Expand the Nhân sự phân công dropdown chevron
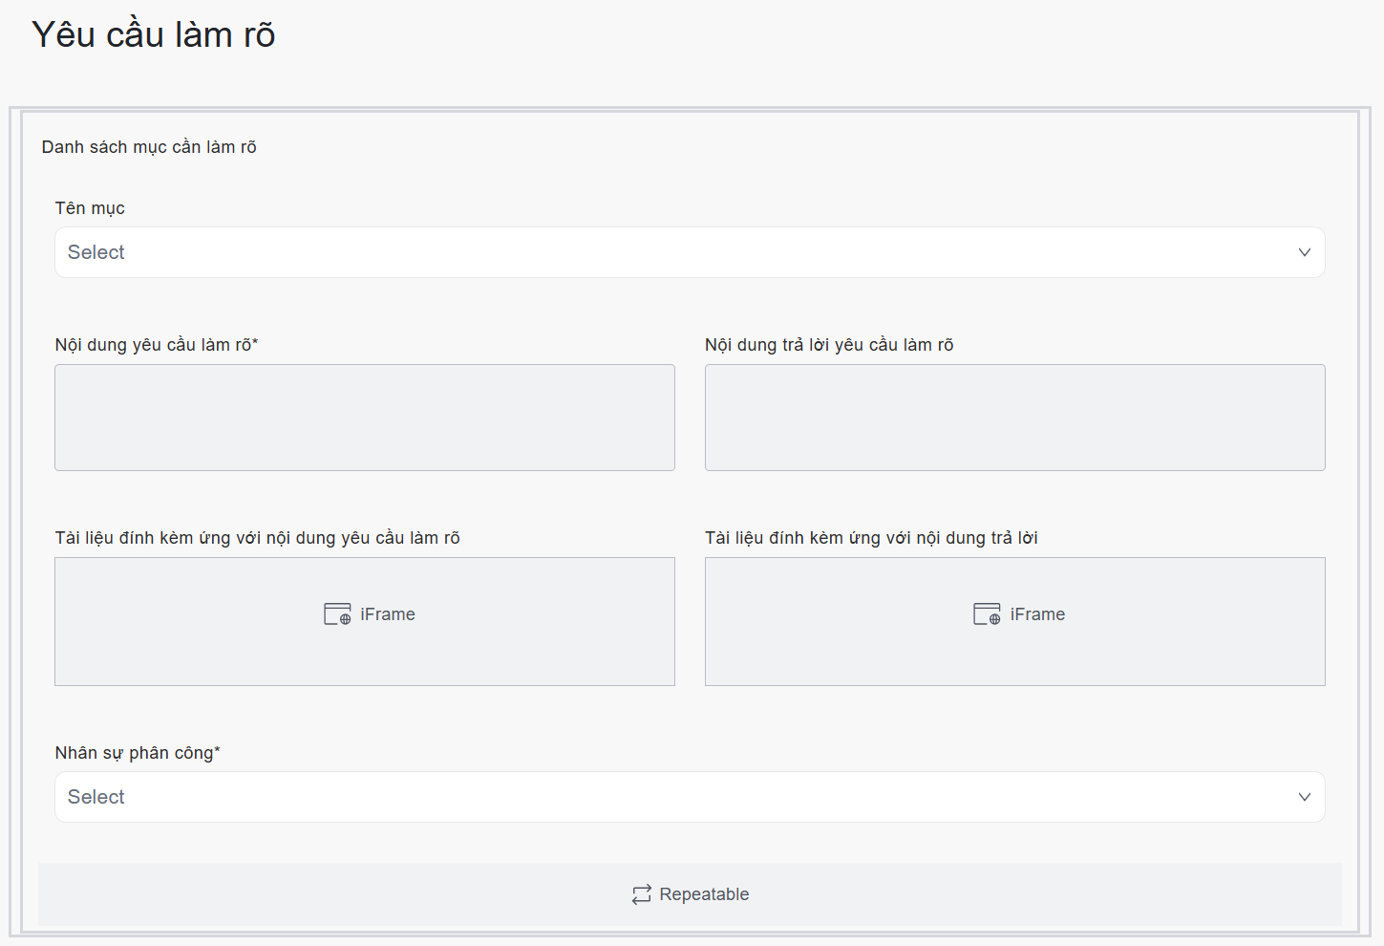 [1304, 797]
